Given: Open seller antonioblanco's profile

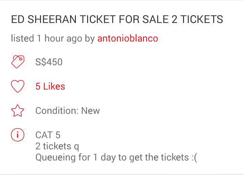Looking at the screenshot, I should click(x=127, y=39).
